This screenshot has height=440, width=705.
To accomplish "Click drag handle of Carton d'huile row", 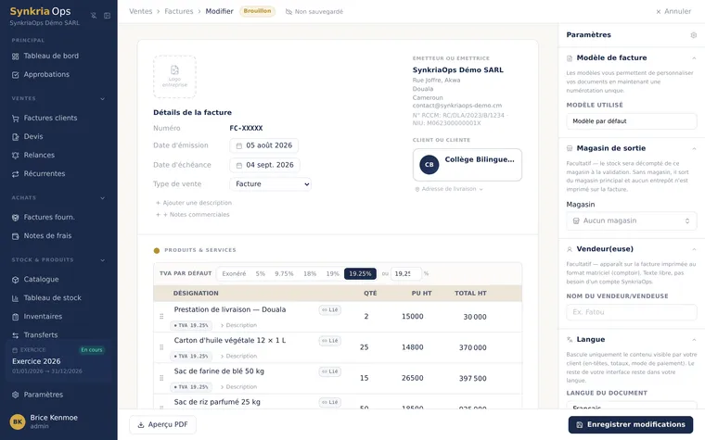I will pyautogui.click(x=161, y=347).
